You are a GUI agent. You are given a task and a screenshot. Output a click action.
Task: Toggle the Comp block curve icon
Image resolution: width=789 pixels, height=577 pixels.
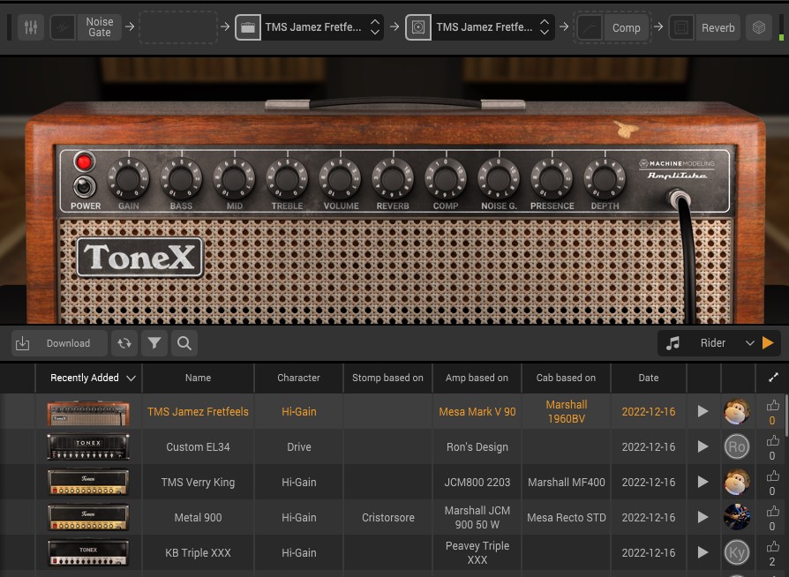[590, 27]
